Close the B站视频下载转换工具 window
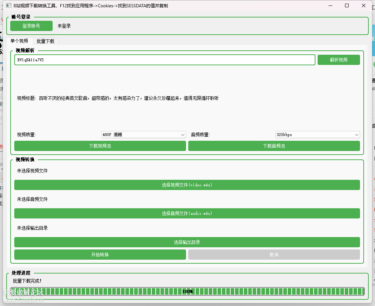Image resolution: width=375 pixels, height=306 pixels. (364, 6)
